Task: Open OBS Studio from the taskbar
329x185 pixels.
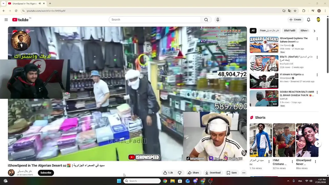Action: pyautogui.click(x=210, y=181)
